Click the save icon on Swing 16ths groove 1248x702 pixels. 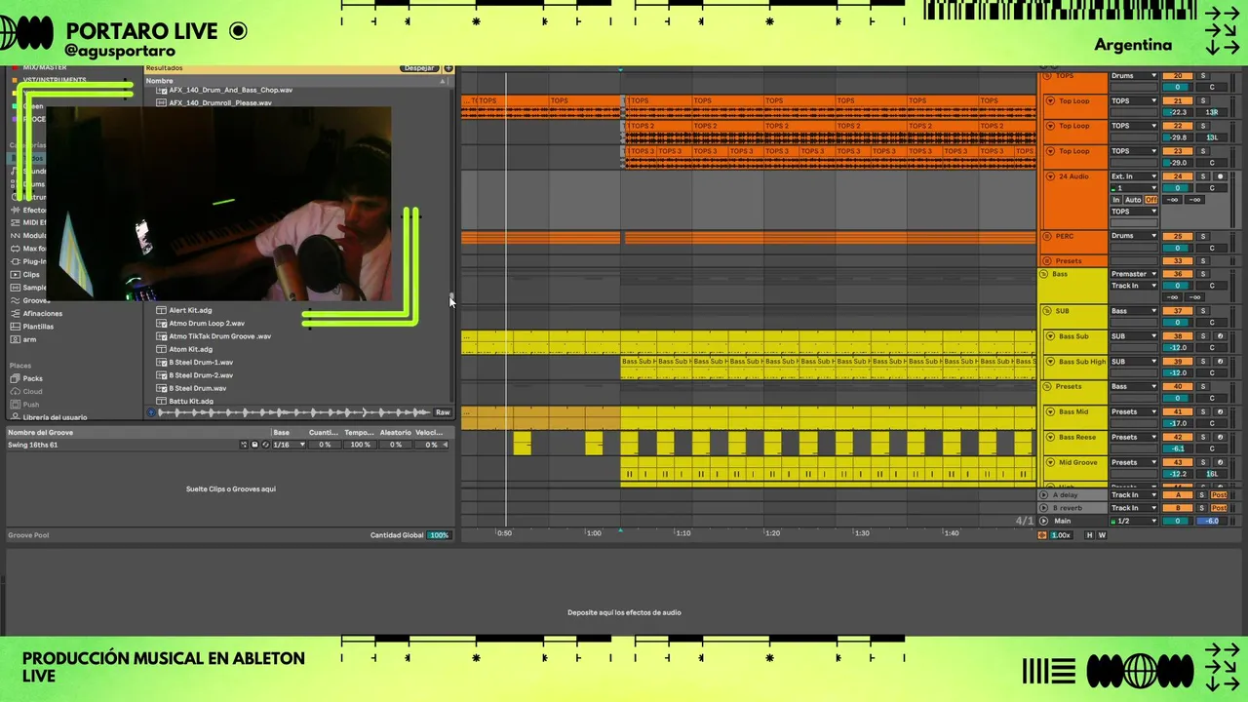(255, 445)
